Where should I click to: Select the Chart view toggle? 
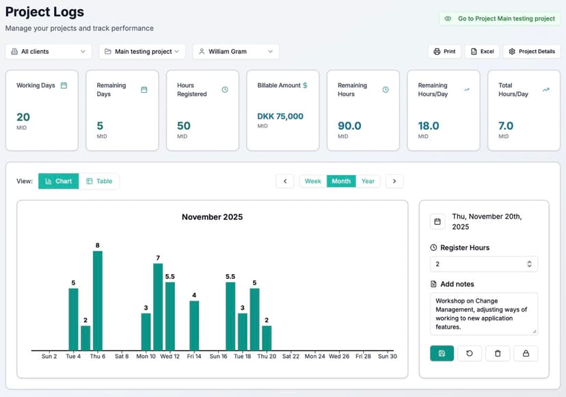[59, 181]
